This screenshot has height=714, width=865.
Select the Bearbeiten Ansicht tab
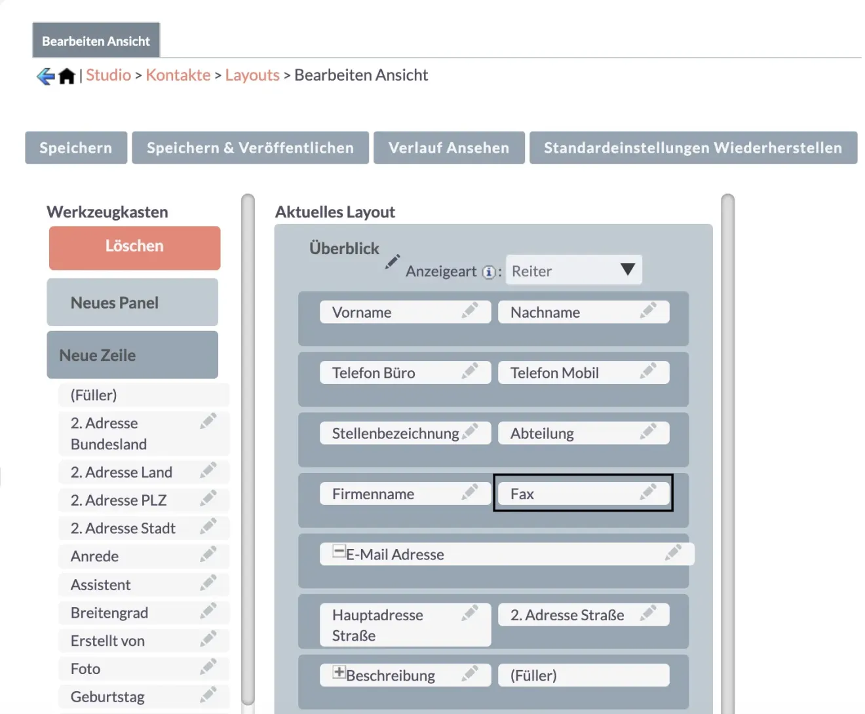96,40
